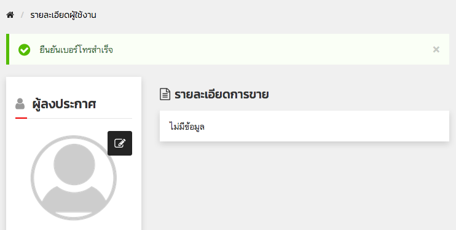This screenshot has height=230, width=456.
Task: Click the document icon beside รายละเอียดการขาย
Action: (x=165, y=94)
